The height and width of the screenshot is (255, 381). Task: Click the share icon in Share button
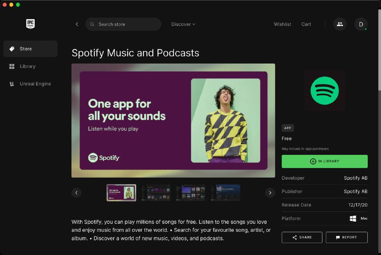(294, 237)
